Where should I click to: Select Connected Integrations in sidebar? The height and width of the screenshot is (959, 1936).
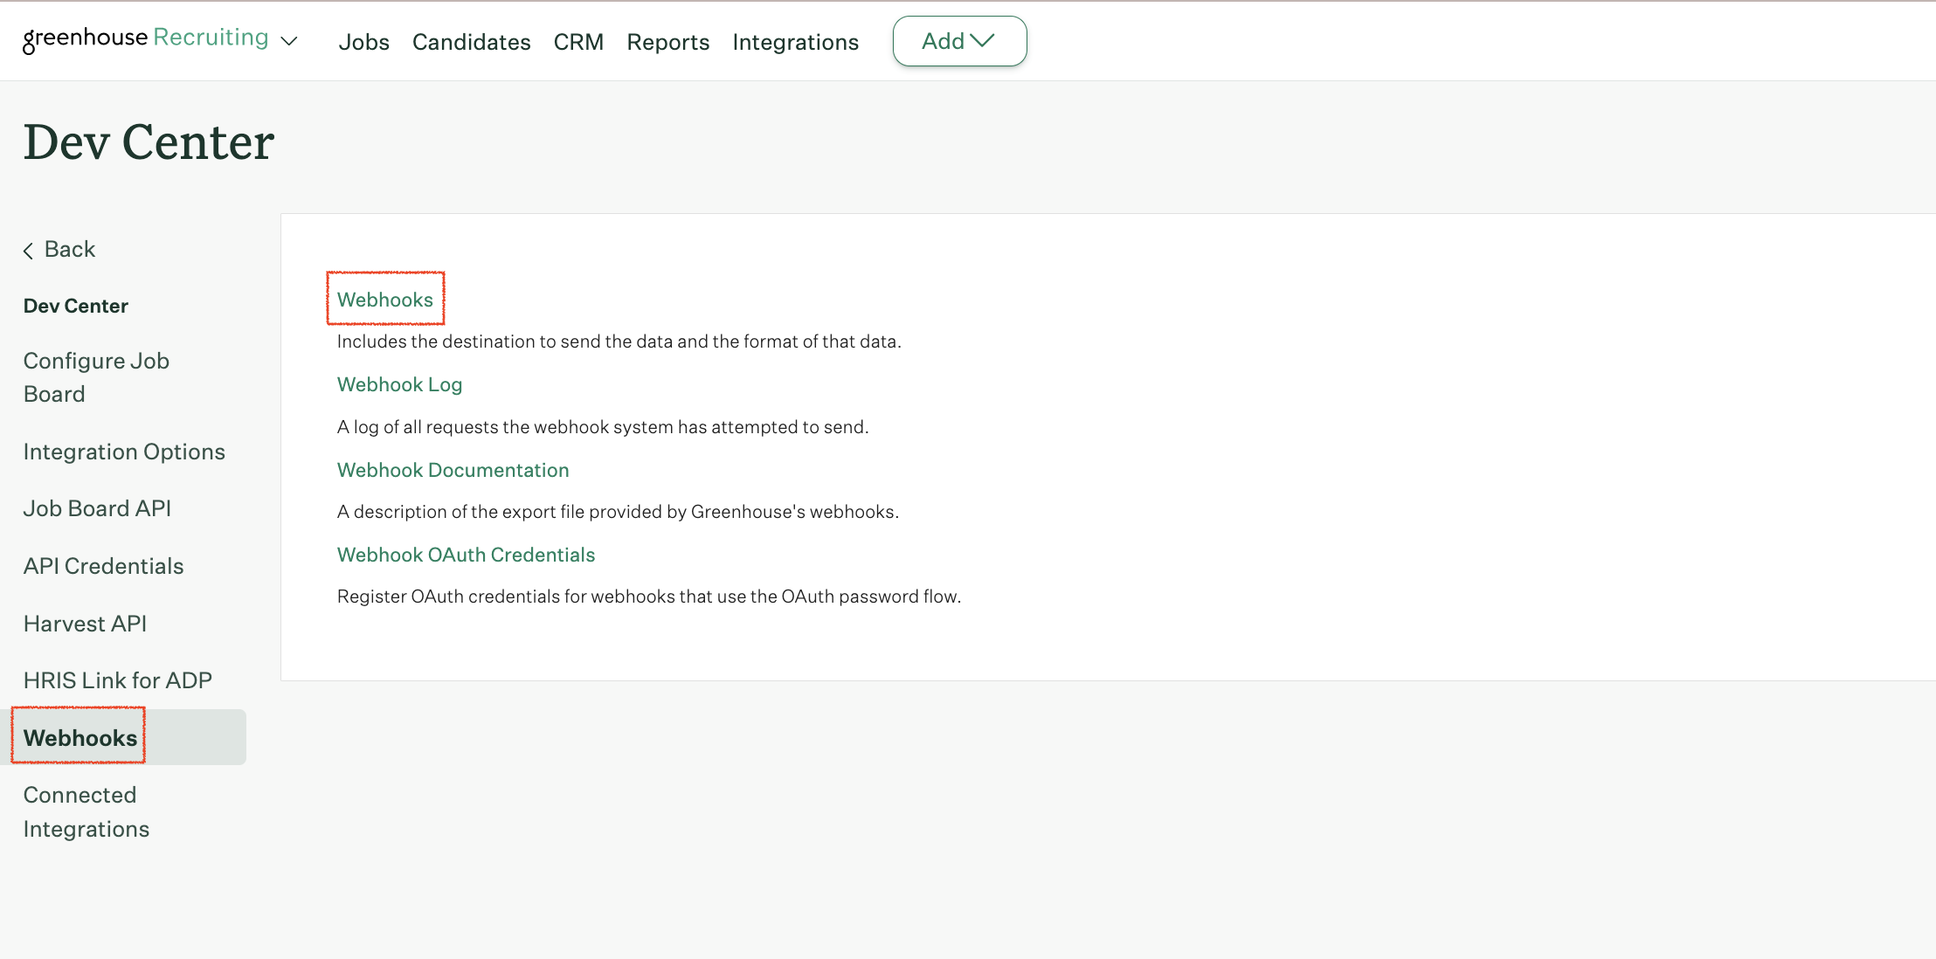click(86, 811)
